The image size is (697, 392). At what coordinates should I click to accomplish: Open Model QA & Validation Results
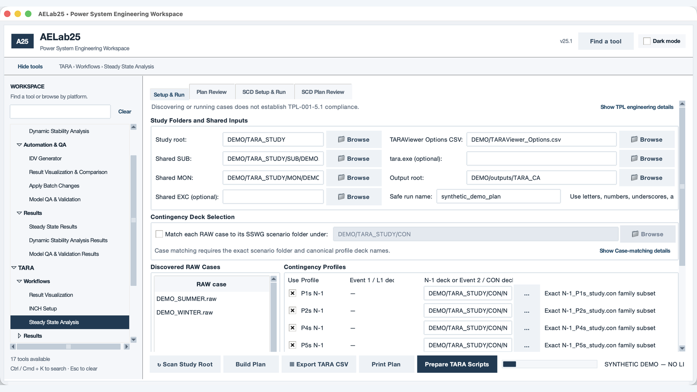pyautogui.click(x=64, y=254)
